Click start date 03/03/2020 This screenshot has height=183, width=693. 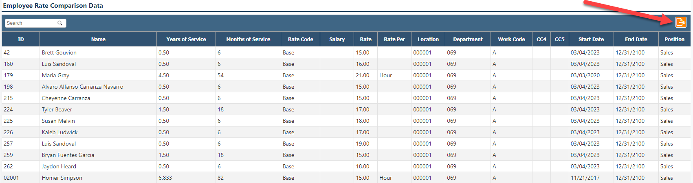coord(585,75)
